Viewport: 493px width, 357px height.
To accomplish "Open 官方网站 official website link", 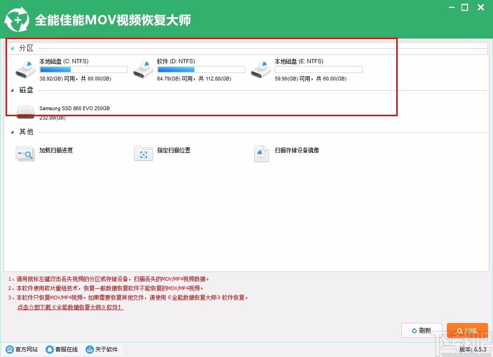I will [x=27, y=349].
